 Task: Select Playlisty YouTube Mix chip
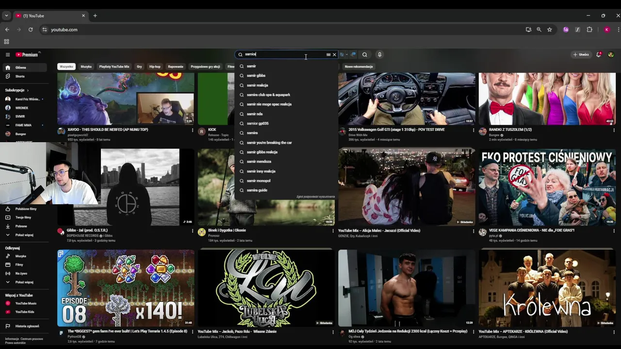click(114, 66)
